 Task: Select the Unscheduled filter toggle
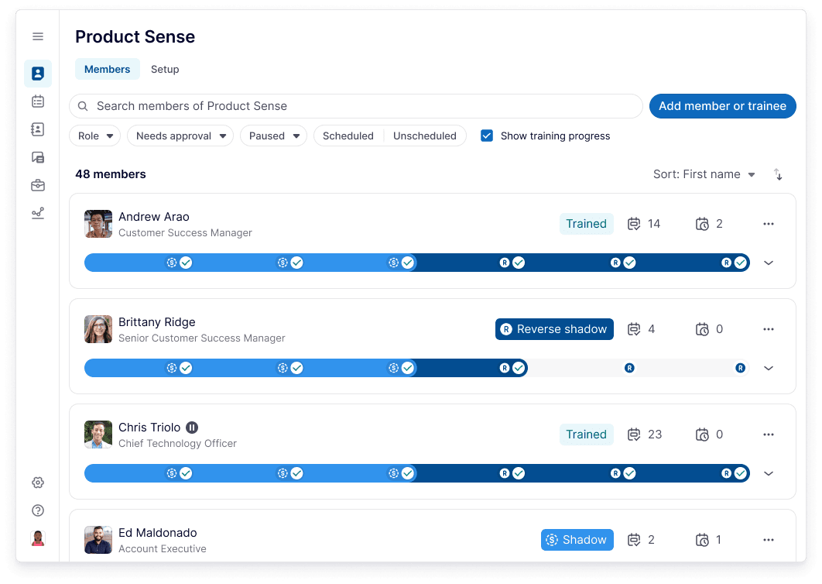tap(424, 136)
